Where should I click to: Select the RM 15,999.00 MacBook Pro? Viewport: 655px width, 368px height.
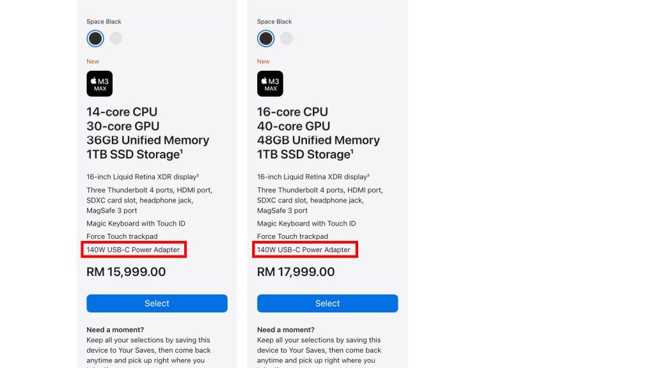157,303
